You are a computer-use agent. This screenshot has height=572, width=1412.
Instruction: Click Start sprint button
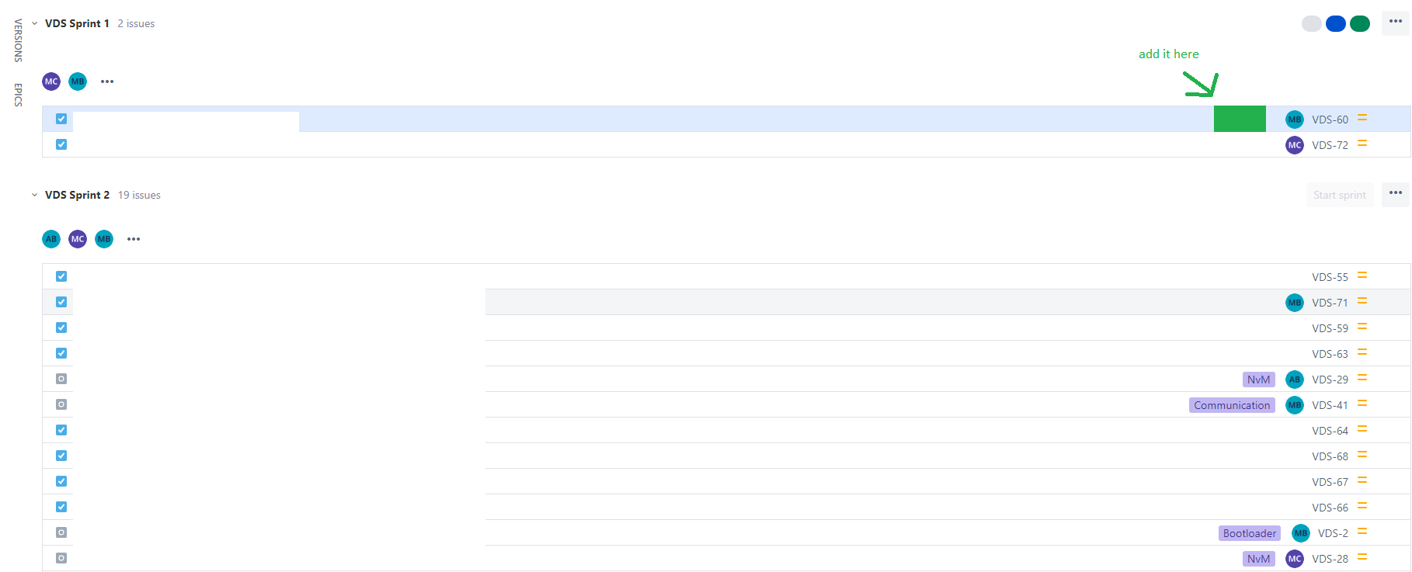(x=1340, y=195)
